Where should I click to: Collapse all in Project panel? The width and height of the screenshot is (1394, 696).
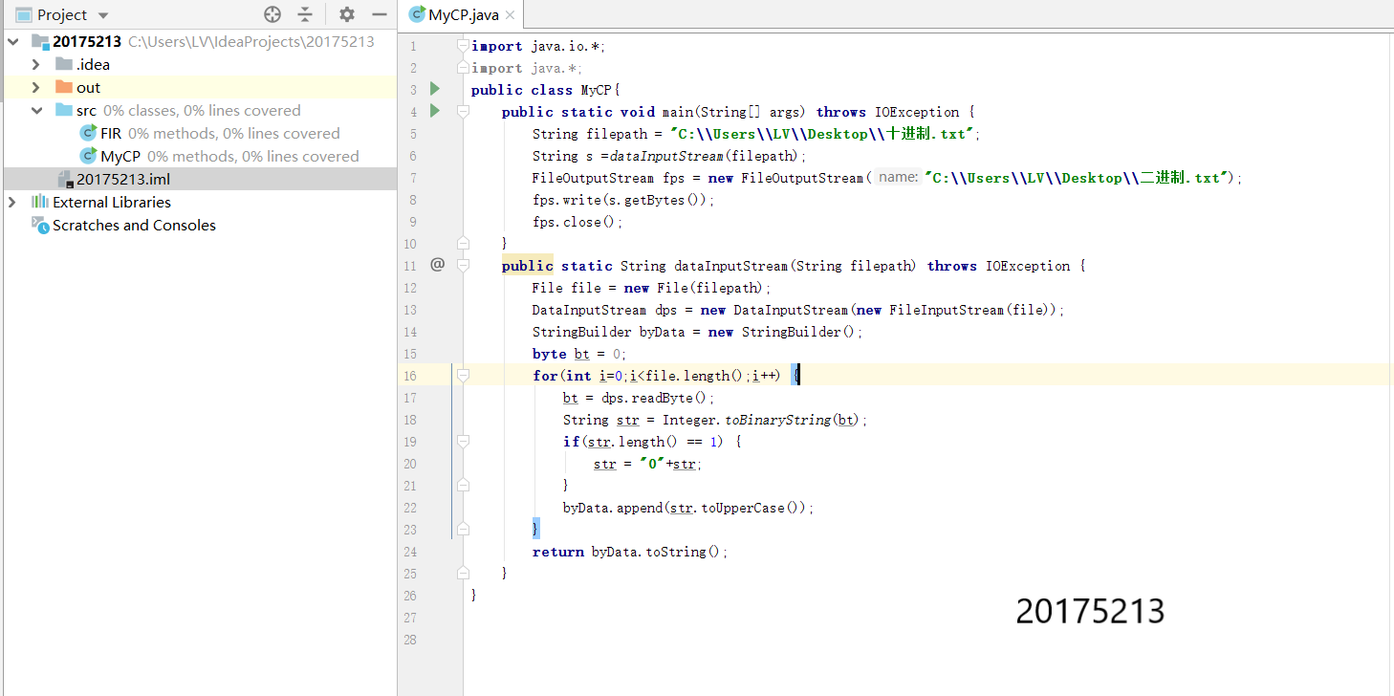[305, 14]
